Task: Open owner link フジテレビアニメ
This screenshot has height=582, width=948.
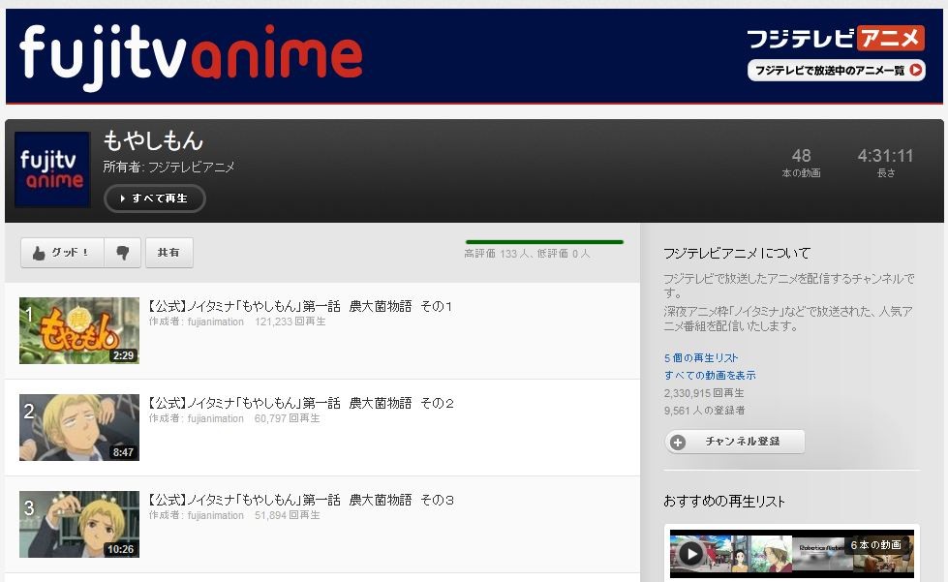Action: (191, 167)
